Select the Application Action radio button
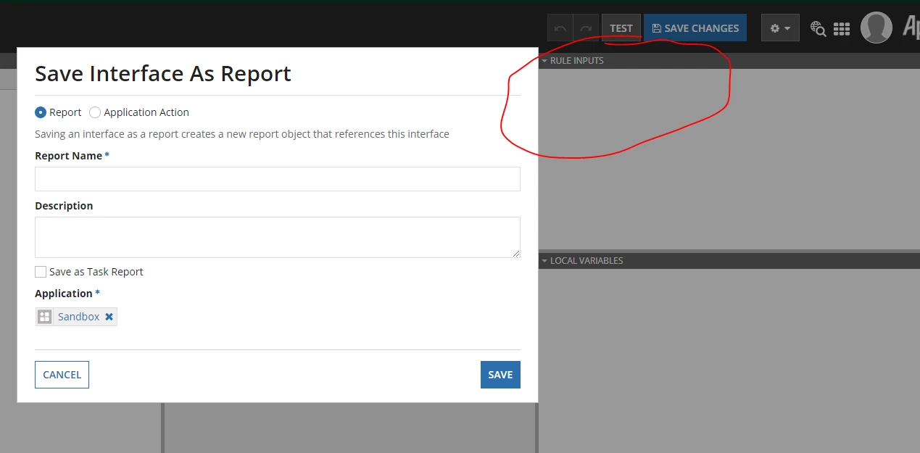The image size is (920, 453). click(x=95, y=112)
